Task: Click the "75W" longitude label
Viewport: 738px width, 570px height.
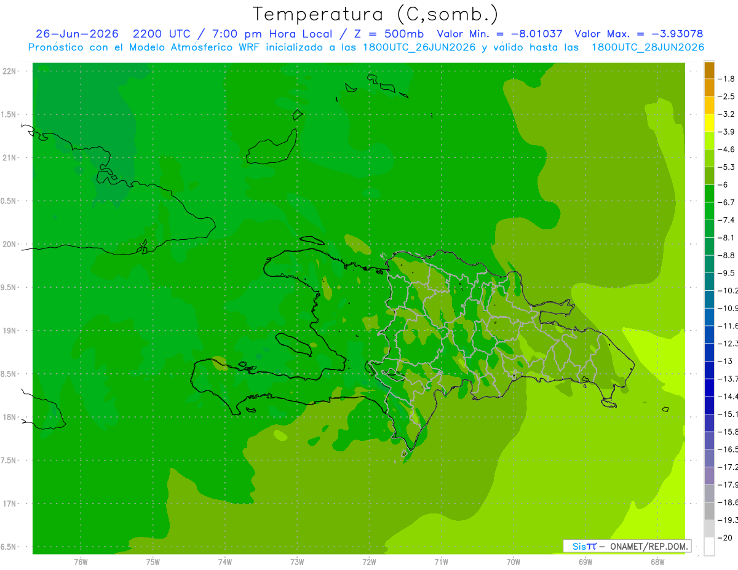Action: click(x=153, y=561)
